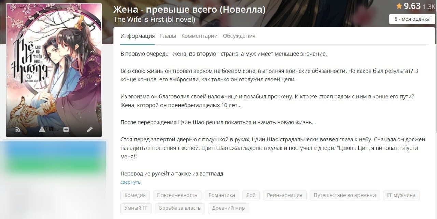
Task: Go to the Обсуждения tab
Action: tap(239, 36)
